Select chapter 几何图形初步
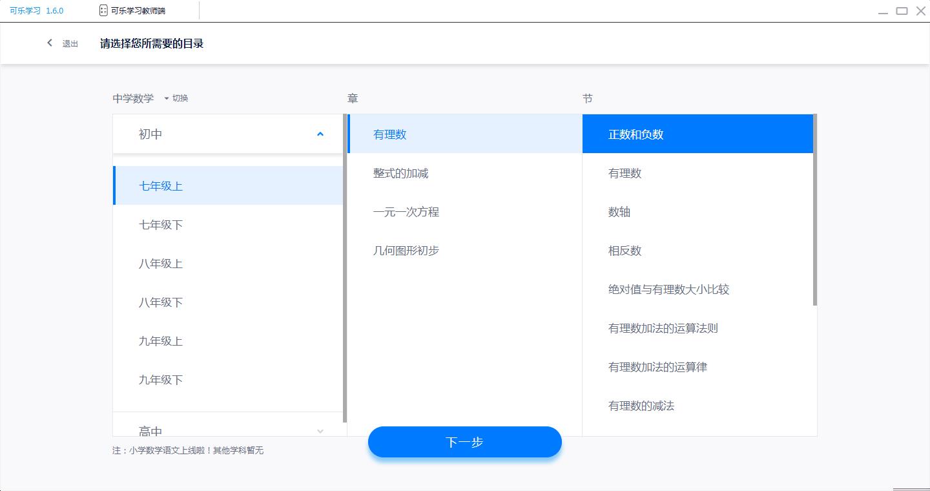Screen dimensions: 930x491 tap(465, 250)
